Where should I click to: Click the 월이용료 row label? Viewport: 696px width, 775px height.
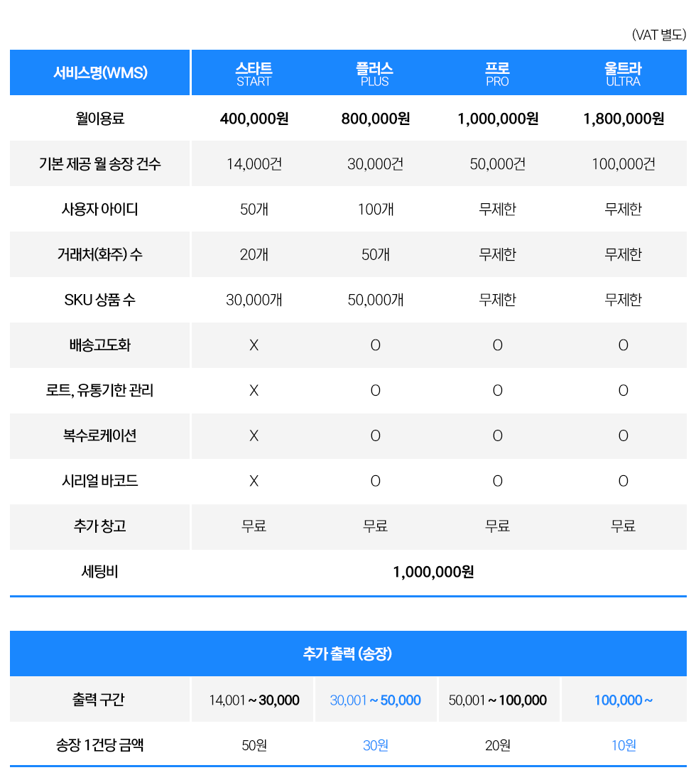tap(100, 118)
